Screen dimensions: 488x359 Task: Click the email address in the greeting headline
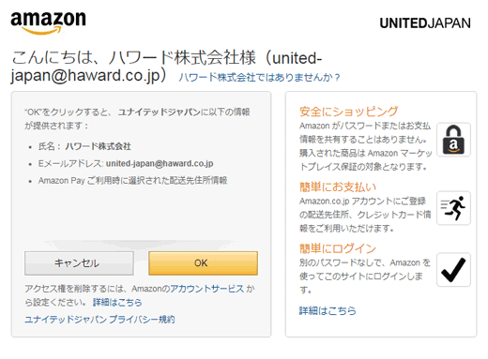tap(166, 67)
